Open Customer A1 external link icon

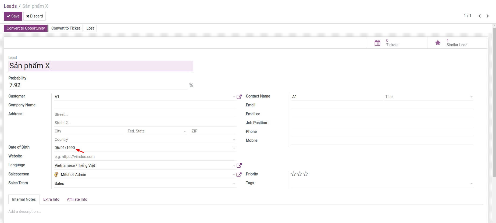(239, 97)
